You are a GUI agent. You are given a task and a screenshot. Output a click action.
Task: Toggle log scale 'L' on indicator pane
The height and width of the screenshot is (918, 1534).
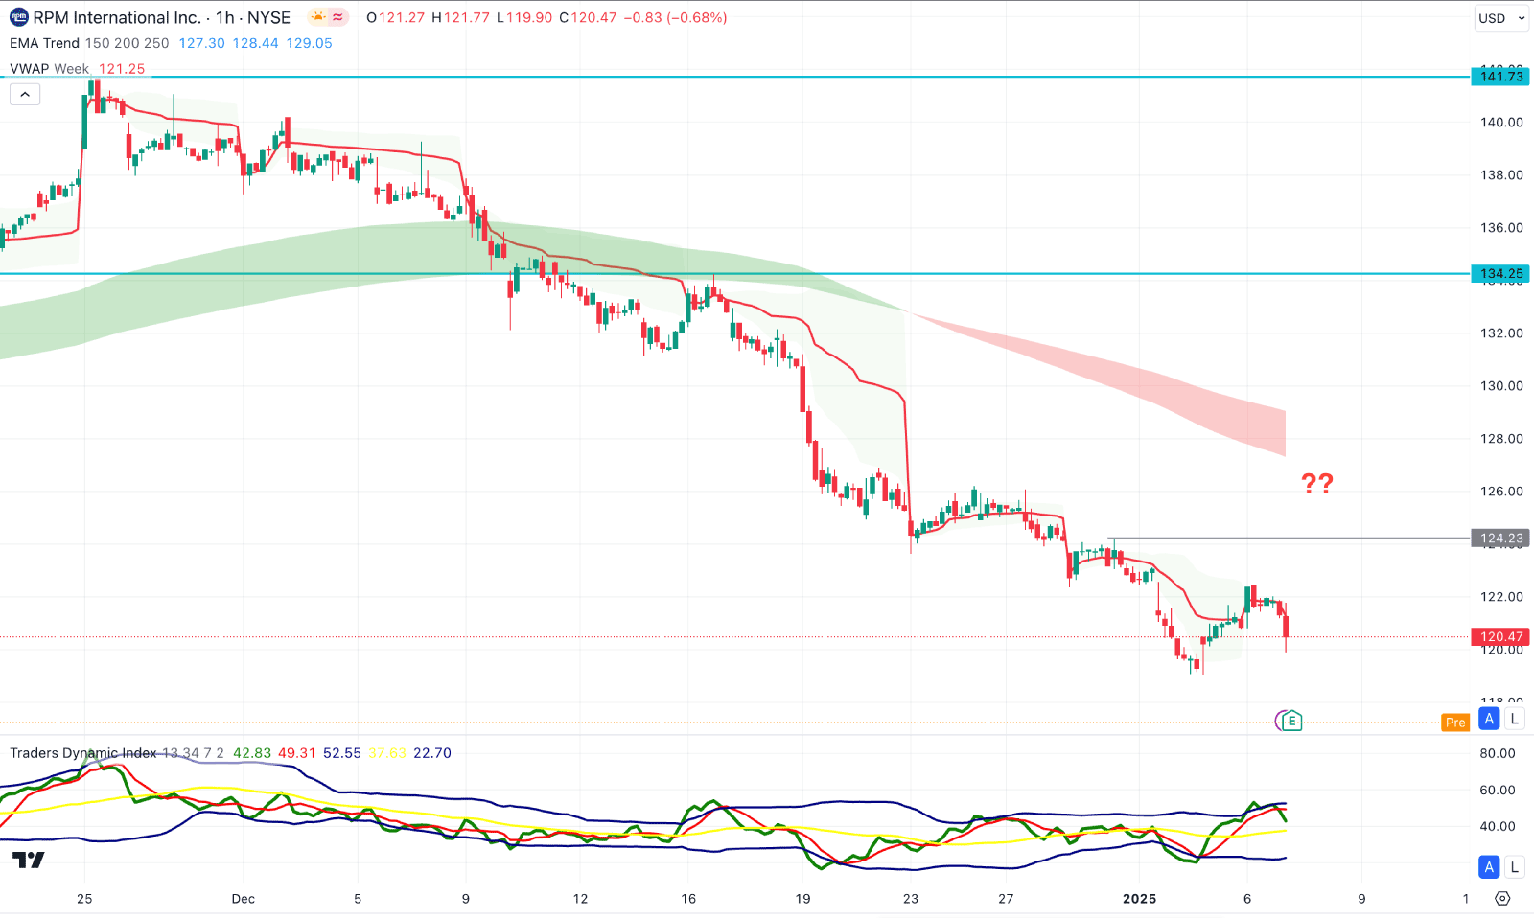click(1515, 867)
